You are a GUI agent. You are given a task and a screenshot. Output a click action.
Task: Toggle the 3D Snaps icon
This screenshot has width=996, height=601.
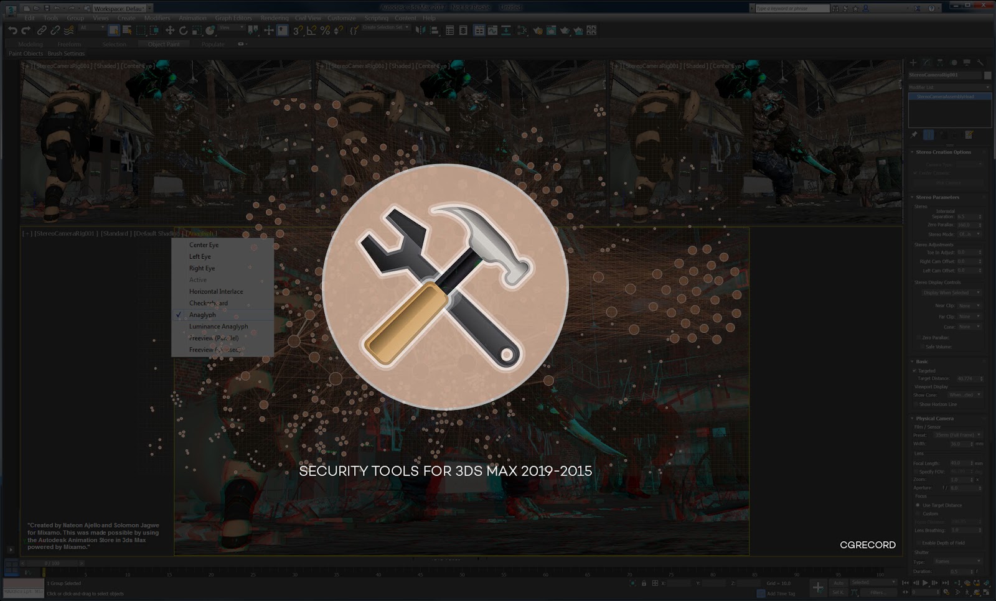(298, 30)
